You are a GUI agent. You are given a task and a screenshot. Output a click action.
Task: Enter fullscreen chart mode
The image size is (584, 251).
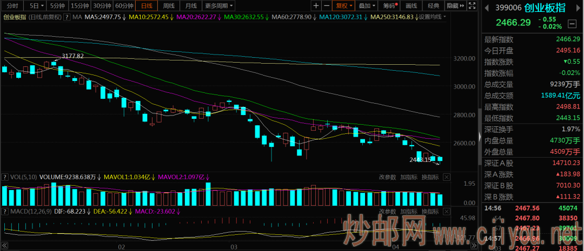(471, 5)
